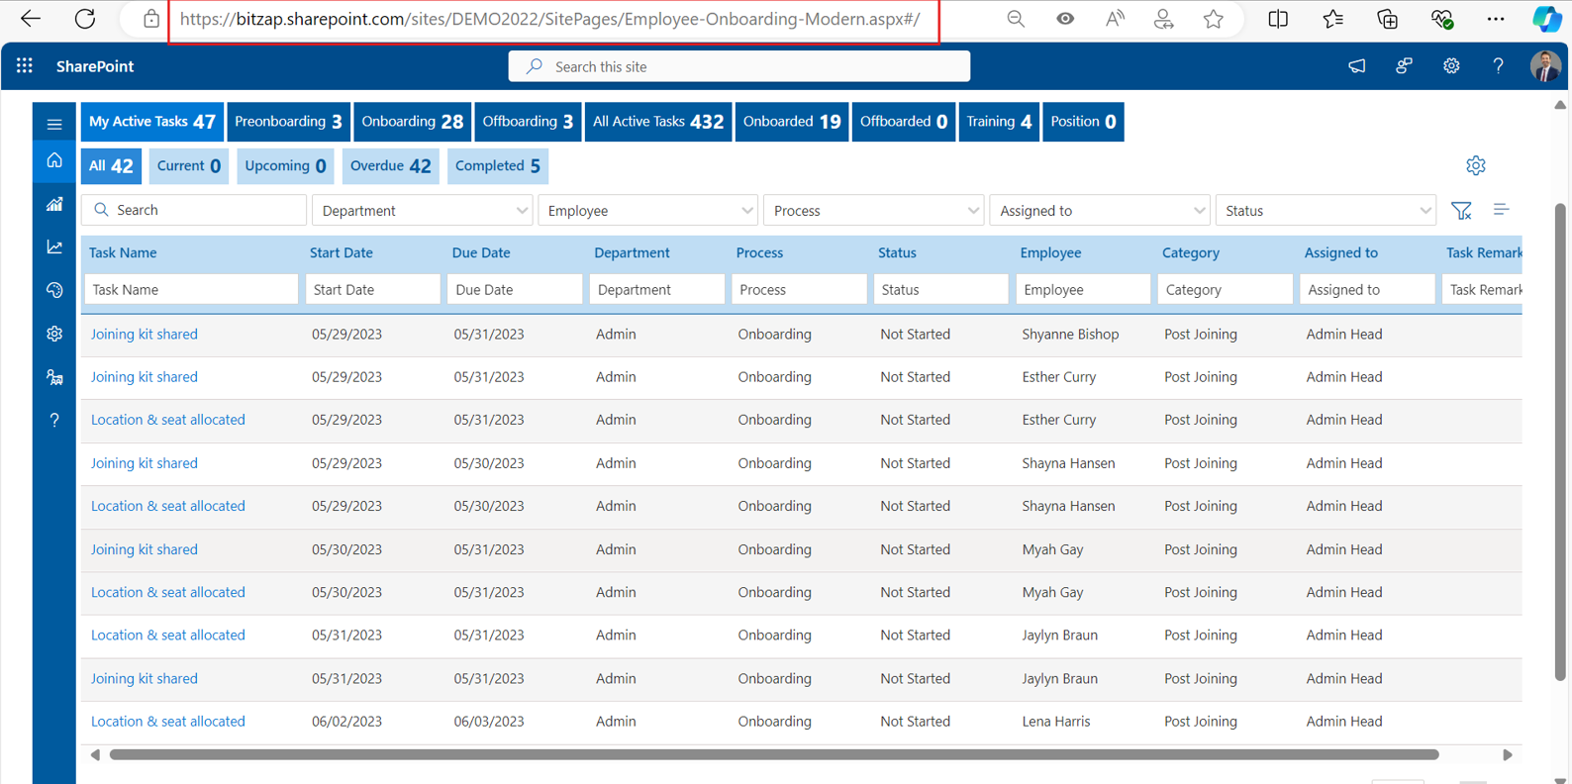
Task: Open the Employee filter dropdown
Action: (x=648, y=211)
